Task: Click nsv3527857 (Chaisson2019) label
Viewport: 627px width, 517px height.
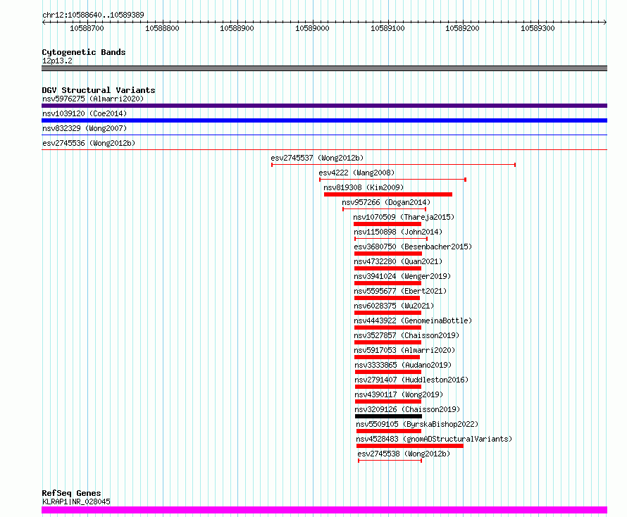Action: click(406, 335)
